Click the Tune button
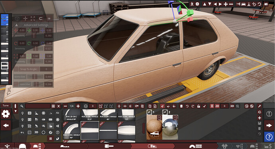This screenshot has height=149, width=275. pos(6,105)
